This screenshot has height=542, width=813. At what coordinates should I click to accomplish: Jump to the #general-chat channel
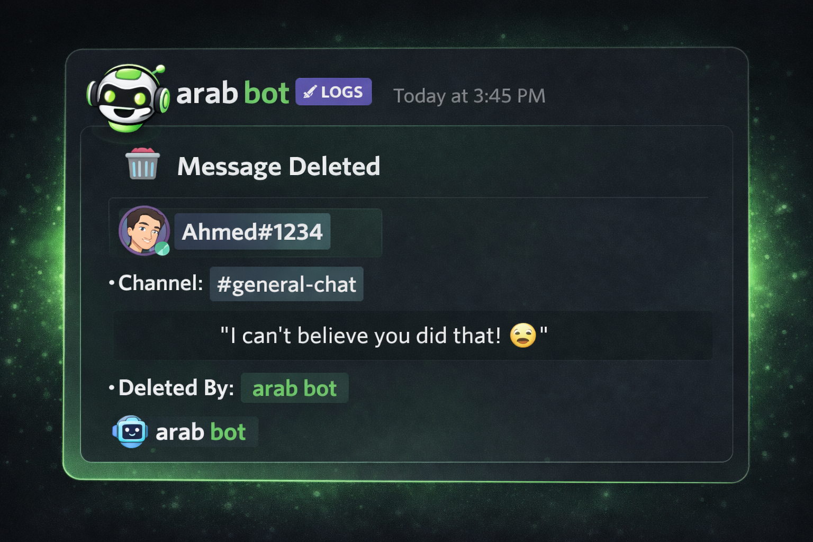[x=286, y=284]
